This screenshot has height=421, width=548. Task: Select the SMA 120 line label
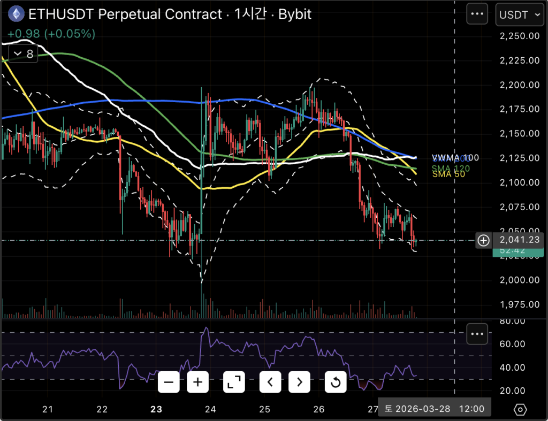pos(450,167)
